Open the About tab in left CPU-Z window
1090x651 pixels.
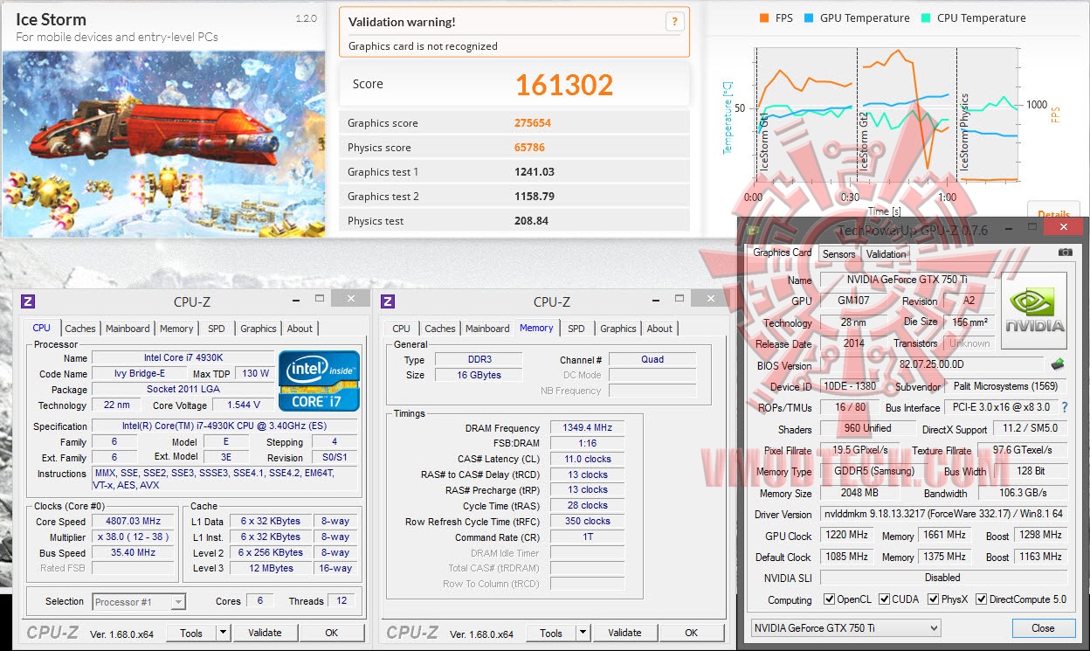[x=300, y=329]
